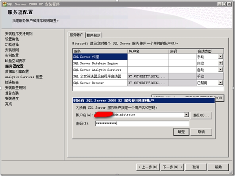
Task: Click password cell for SQL Server 代理
Action: pos(182,57)
